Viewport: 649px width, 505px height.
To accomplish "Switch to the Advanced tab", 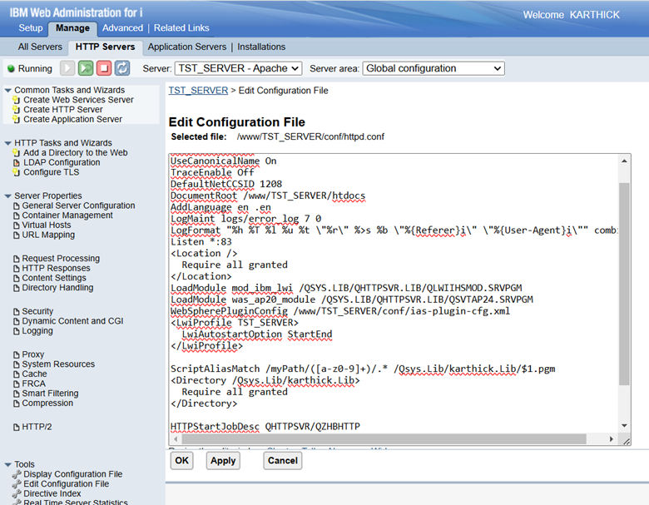I will [122, 28].
